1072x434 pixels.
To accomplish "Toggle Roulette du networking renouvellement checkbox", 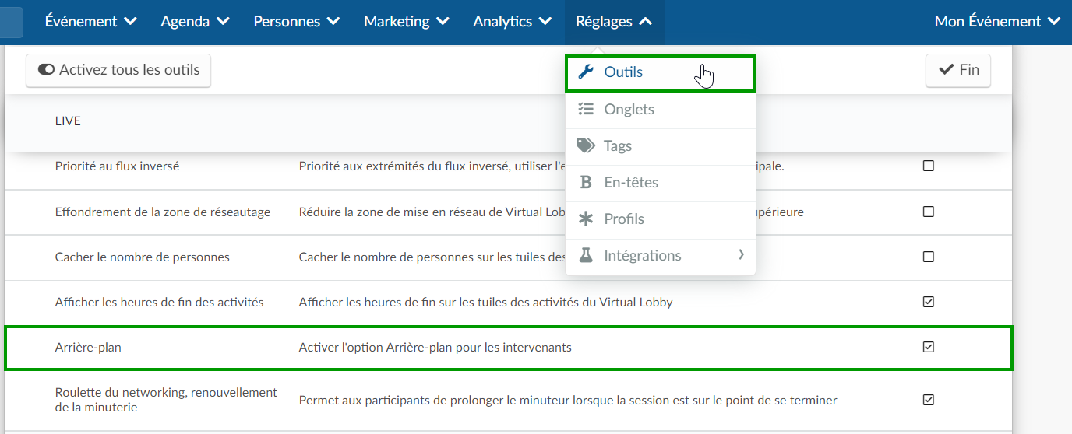I will (x=928, y=400).
